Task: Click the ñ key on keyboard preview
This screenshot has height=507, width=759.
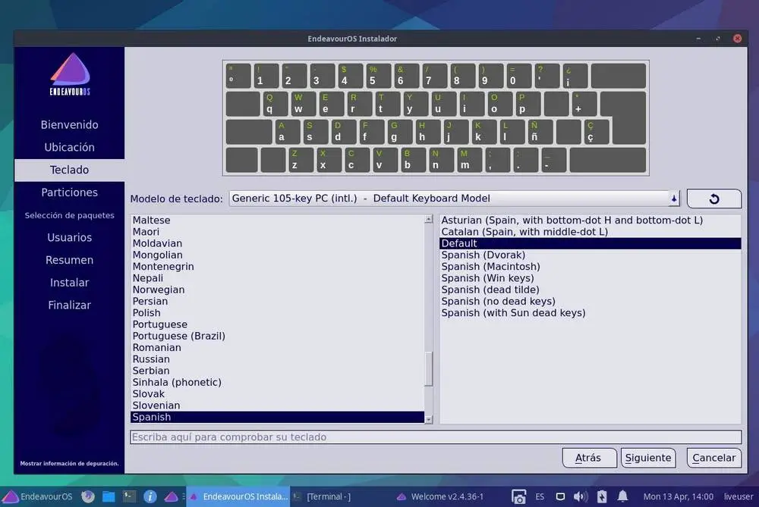Action: pos(540,131)
